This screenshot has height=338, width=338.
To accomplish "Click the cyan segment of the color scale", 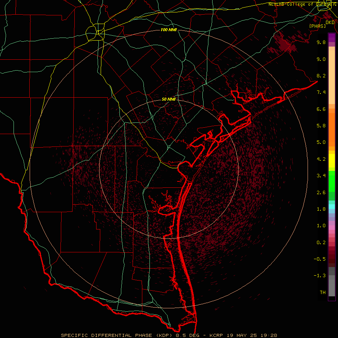I will coord(332,207).
